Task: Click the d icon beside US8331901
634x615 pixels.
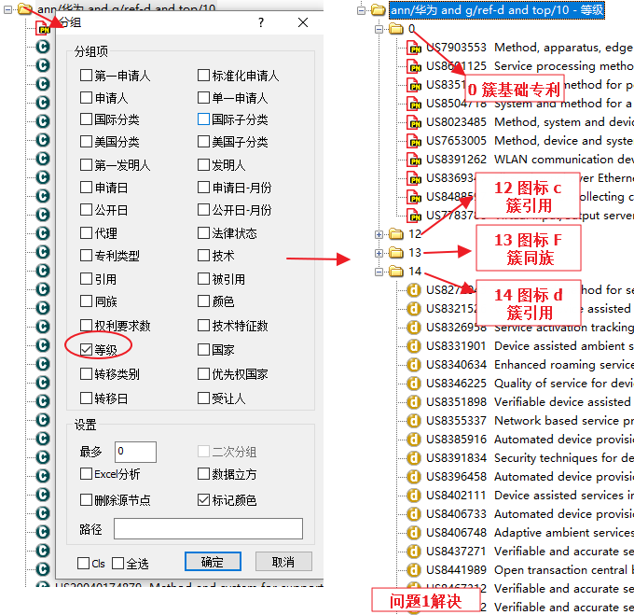Action: 415,346
